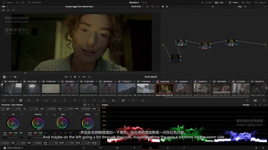Select clip 28 thumbnail
The image size is (268, 150).
pyautogui.click(x=13, y=88)
